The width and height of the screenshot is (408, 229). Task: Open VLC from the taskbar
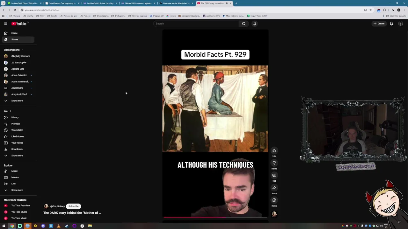[59, 226]
